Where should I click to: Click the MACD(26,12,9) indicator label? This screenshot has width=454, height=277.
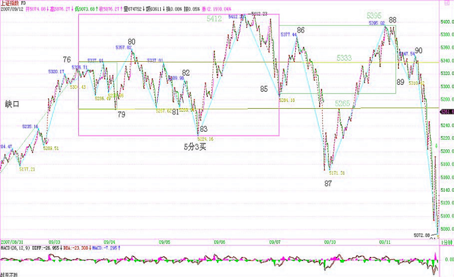pyautogui.click(x=15, y=248)
